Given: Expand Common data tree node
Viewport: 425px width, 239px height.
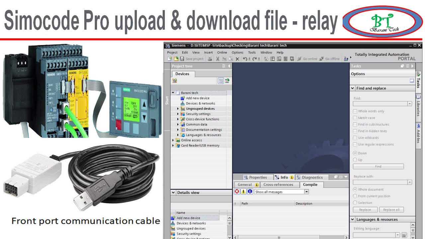Looking at the screenshot, I should pyautogui.click(x=178, y=124).
